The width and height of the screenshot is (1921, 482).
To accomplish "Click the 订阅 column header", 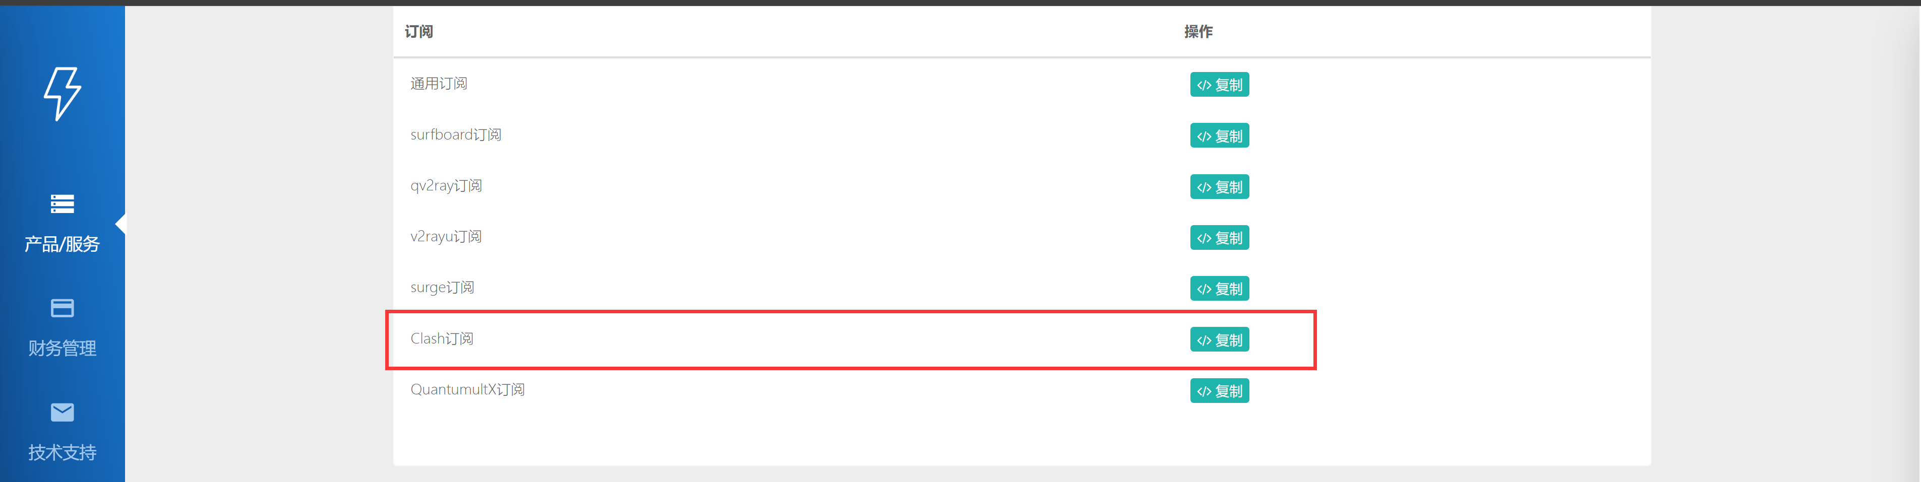I will click(x=419, y=31).
